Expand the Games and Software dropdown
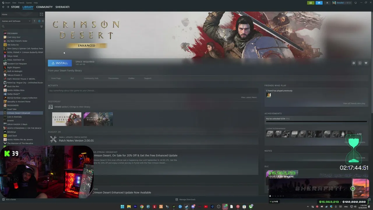Image resolution: width=373 pixels, height=210 pixels. (x=16, y=21)
